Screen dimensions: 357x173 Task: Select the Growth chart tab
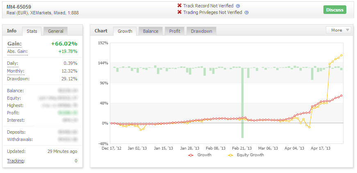[x=125, y=31]
